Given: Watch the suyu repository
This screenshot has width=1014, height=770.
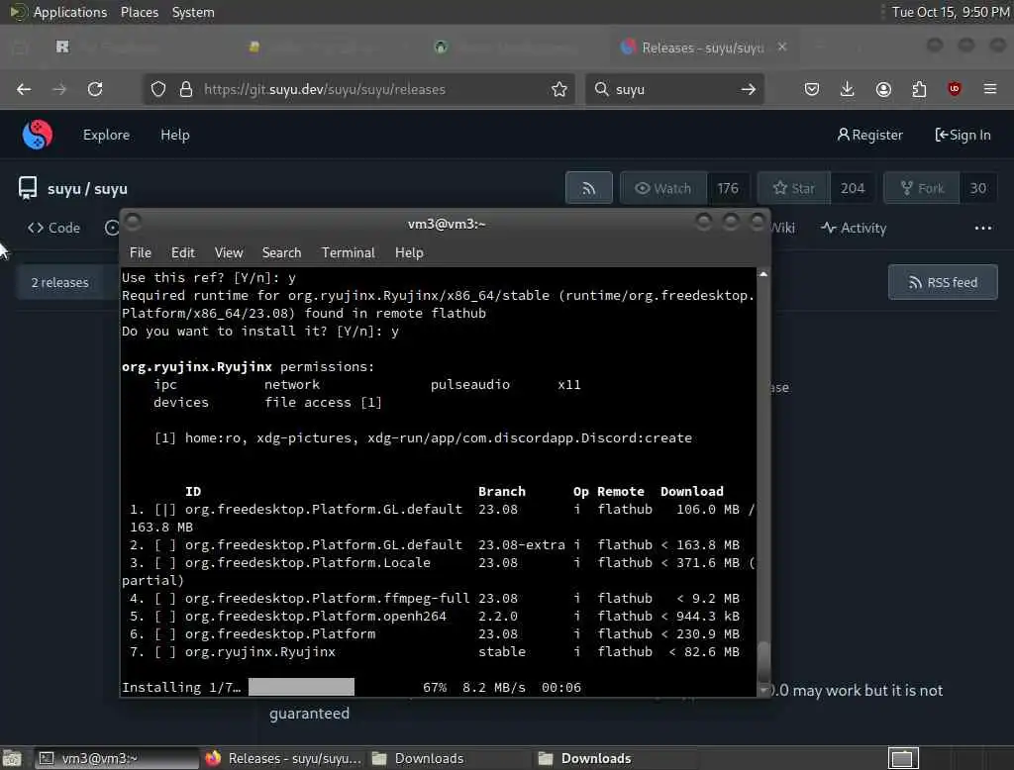Looking at the screenshot, I should (x=663, y=188).
